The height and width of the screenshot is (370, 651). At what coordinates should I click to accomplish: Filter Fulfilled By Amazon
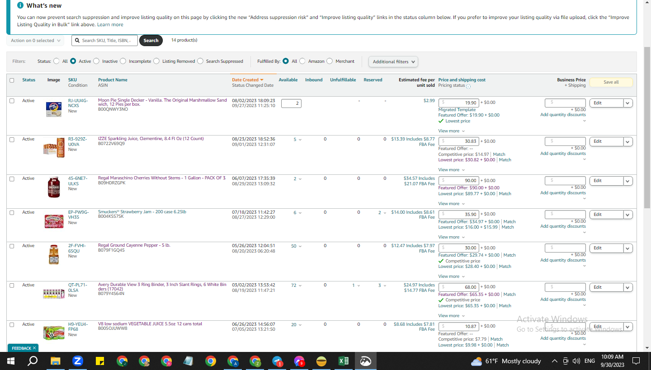point(302,61)
